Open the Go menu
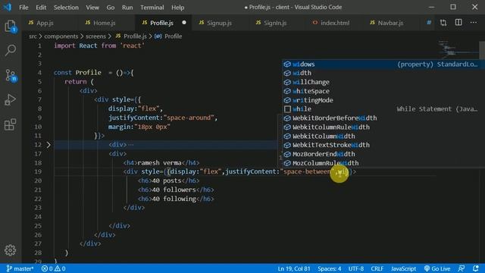Viewport: 485px width, 273px height. (111, 7)
